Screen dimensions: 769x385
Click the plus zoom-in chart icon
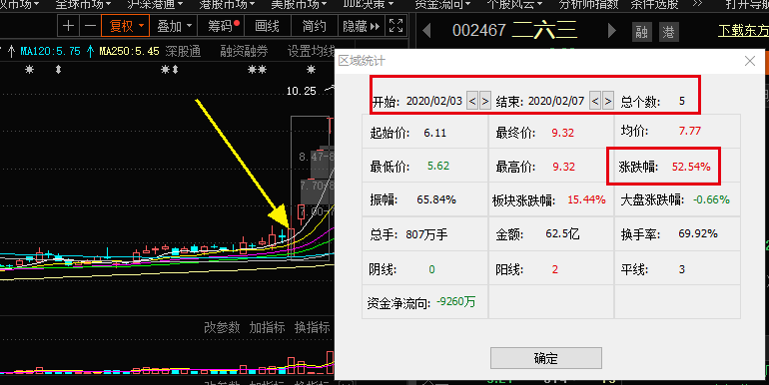pyautogui.click(x=68, y=26)
